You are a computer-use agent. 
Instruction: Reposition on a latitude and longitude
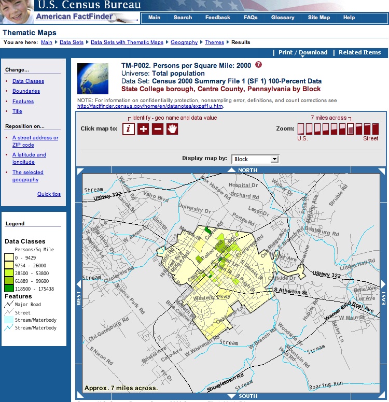click(29, 158)
